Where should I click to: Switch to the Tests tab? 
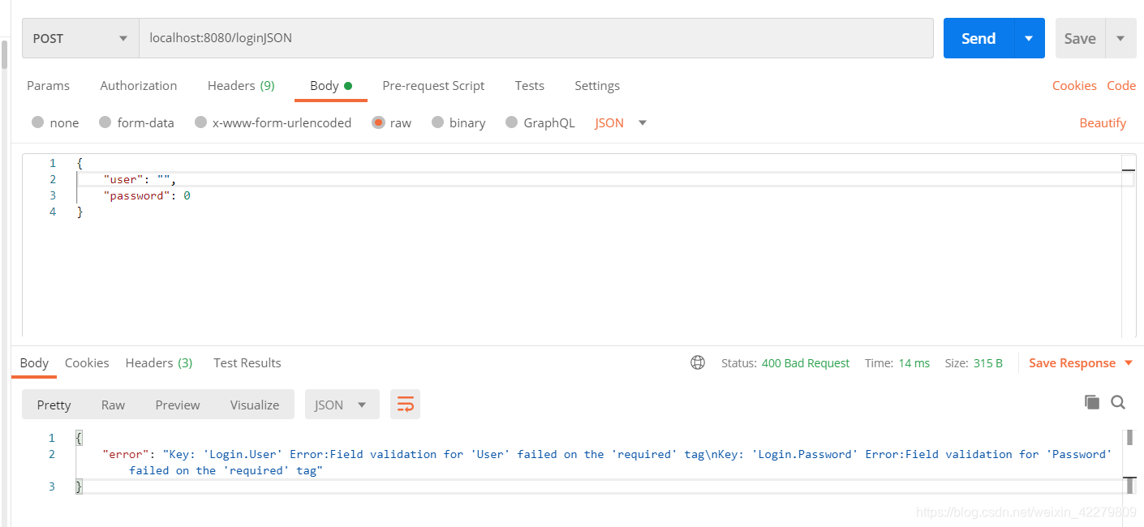(x=530, y=85)
